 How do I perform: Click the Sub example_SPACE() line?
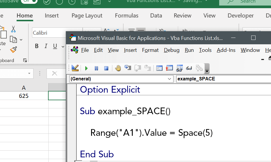tap(125, 111)
